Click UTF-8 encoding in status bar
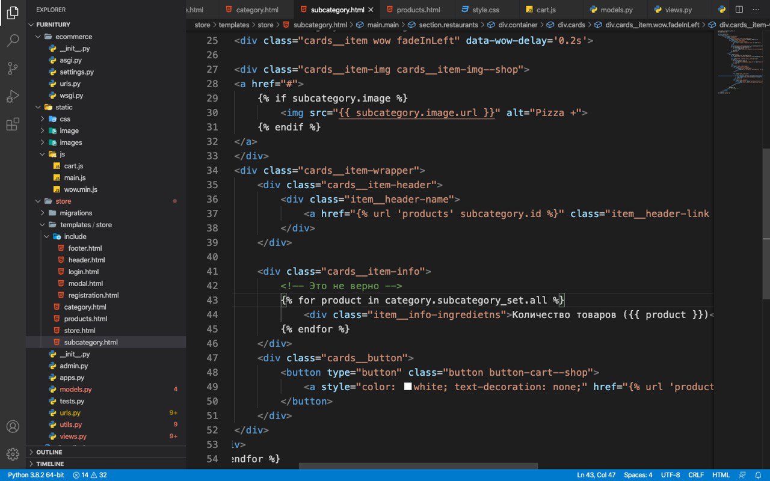Viewport: 770px width, 481px height. (x=671, y=475)
